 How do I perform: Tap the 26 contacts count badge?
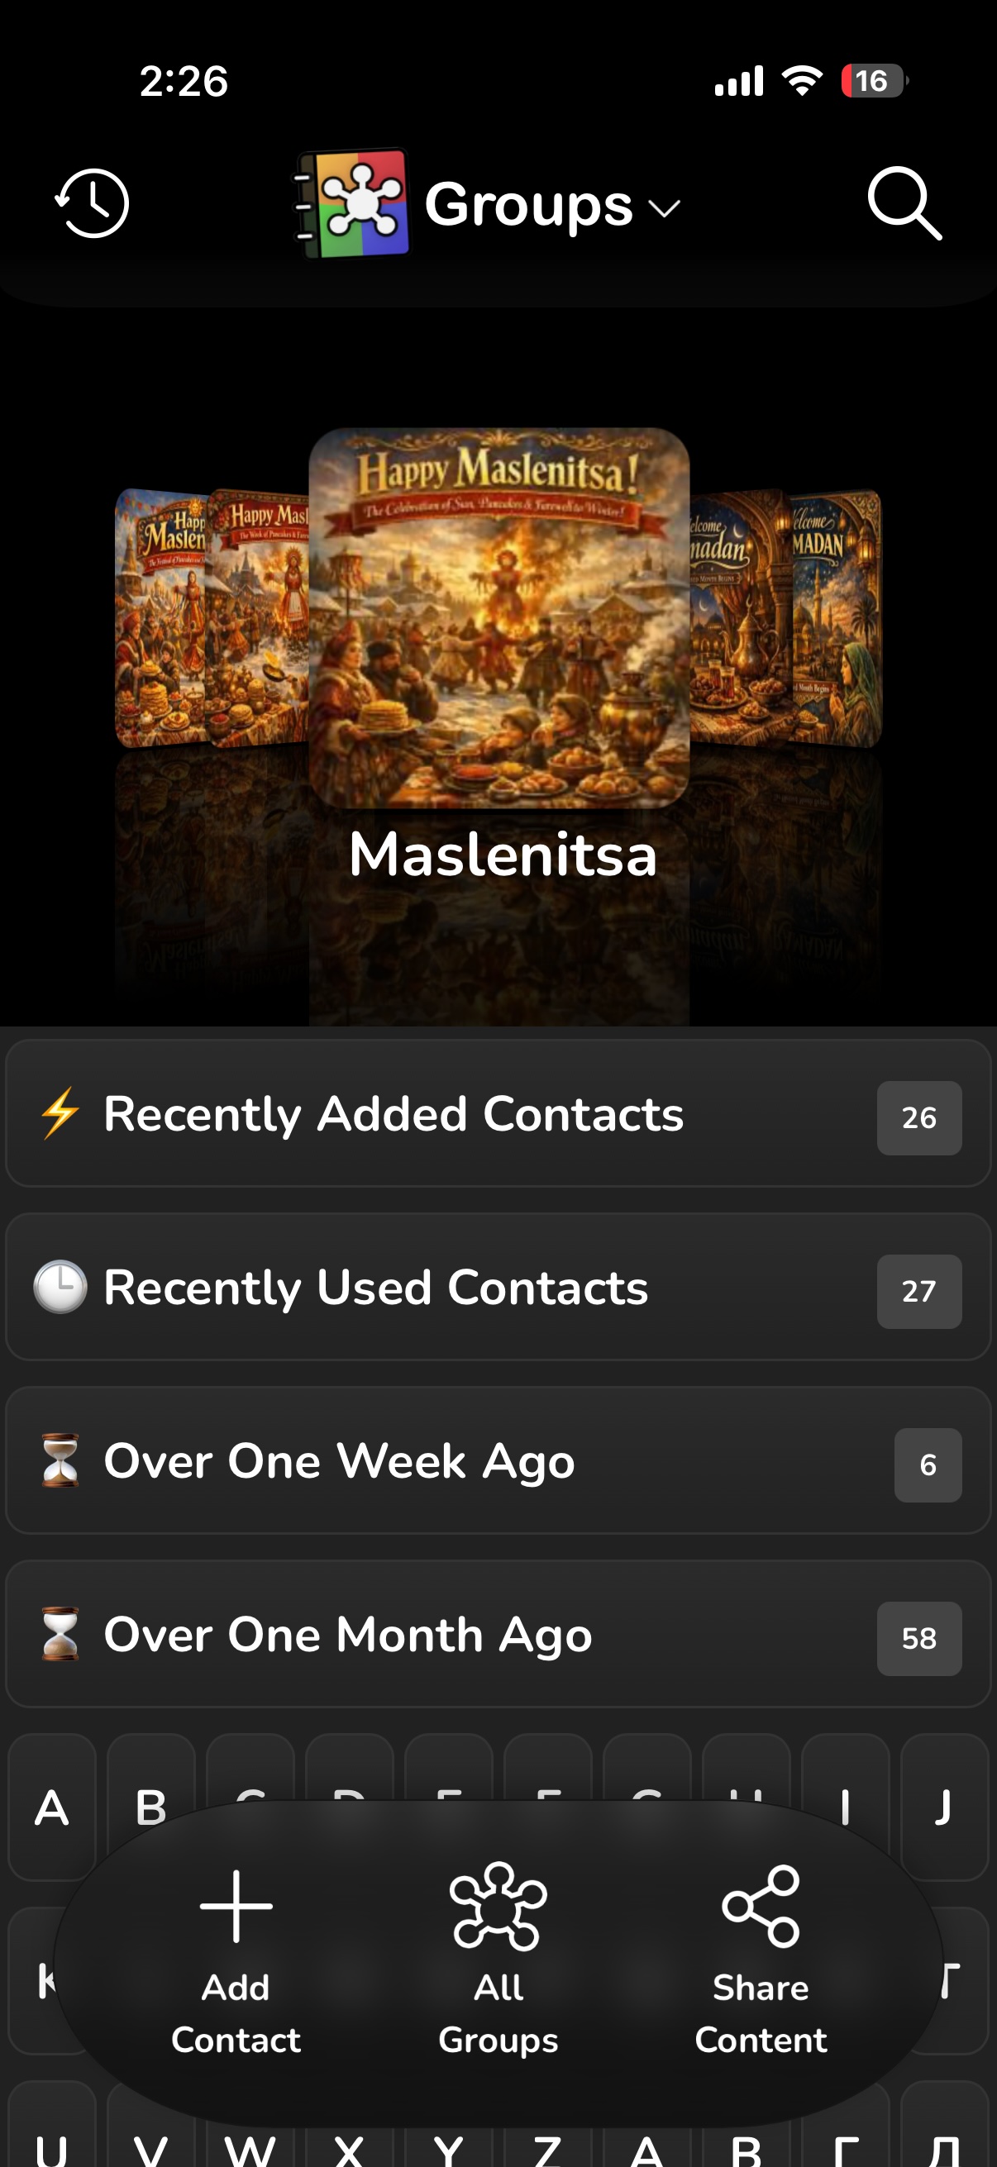(918, 1118)
